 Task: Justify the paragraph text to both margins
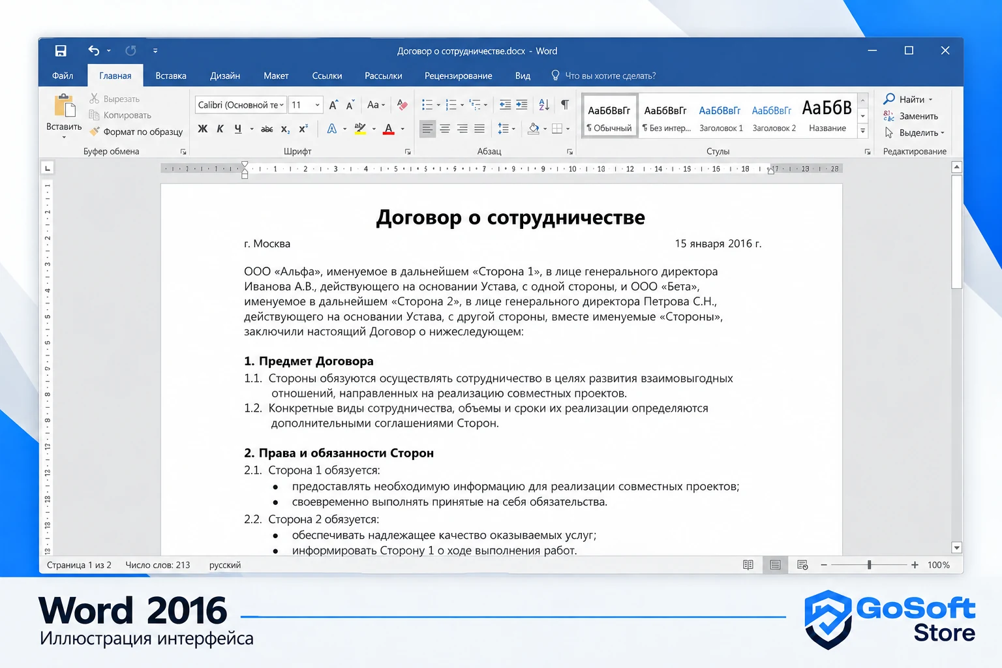(479, 129)
